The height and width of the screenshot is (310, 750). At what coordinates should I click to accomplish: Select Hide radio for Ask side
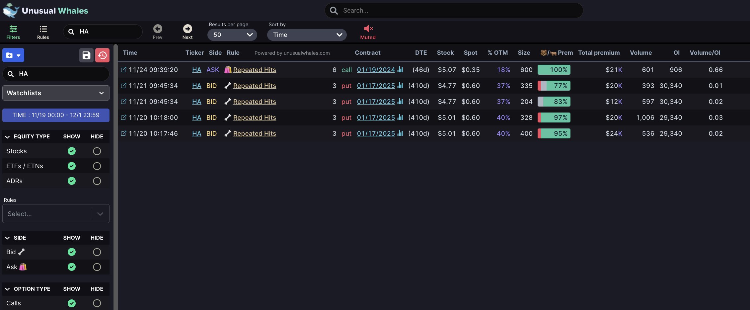[x=97, y=267]
